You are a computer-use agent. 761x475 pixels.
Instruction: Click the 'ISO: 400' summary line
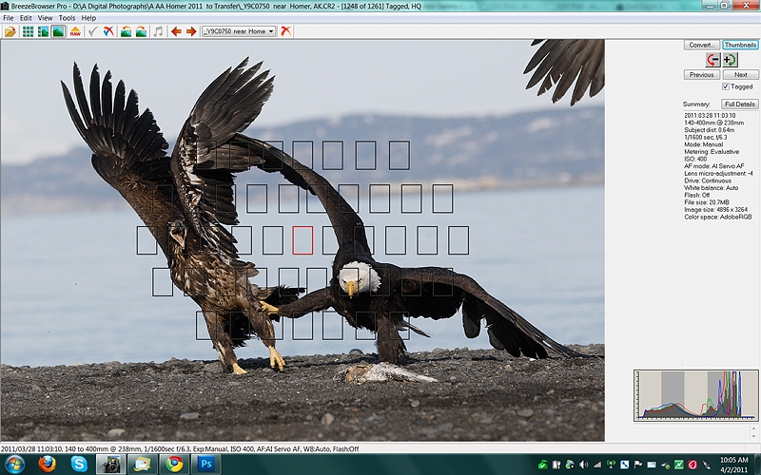click(x=695, y=159)
